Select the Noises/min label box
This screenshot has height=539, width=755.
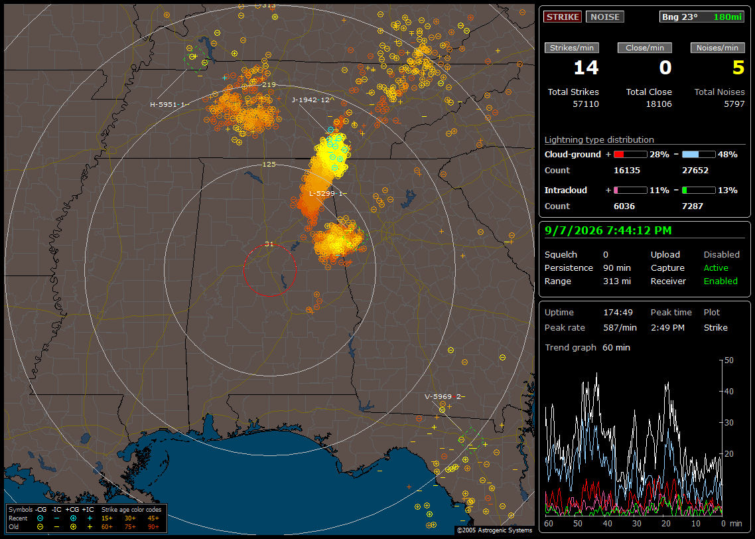pyautogui.click(x=717, y=48)
